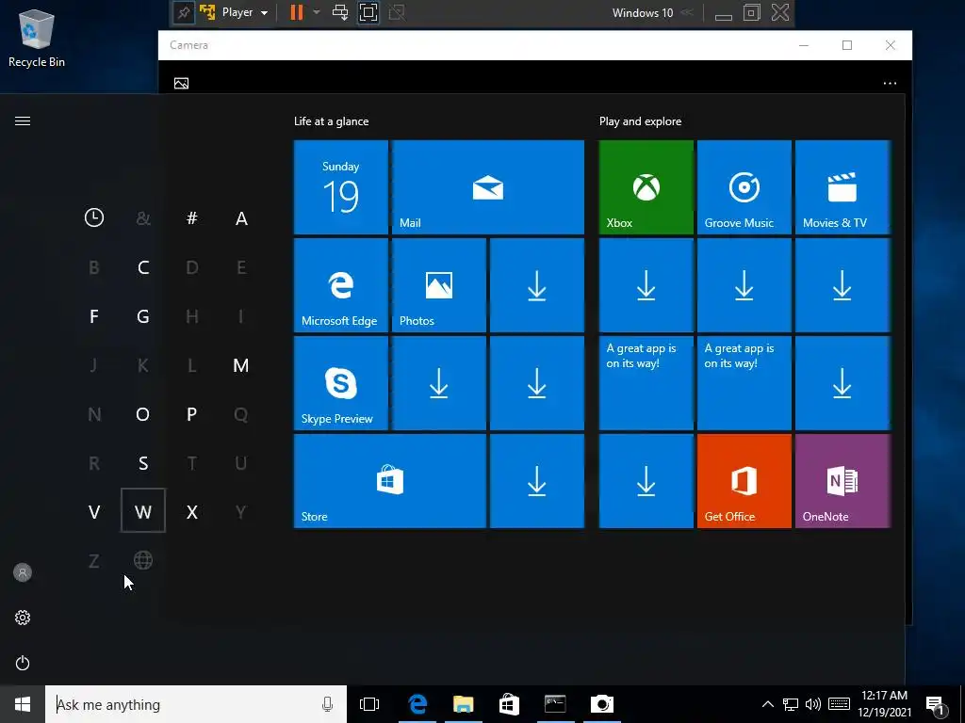Screen dimensions: 965x723
Task: Open the Store tile
Action: tap(390, 481)
